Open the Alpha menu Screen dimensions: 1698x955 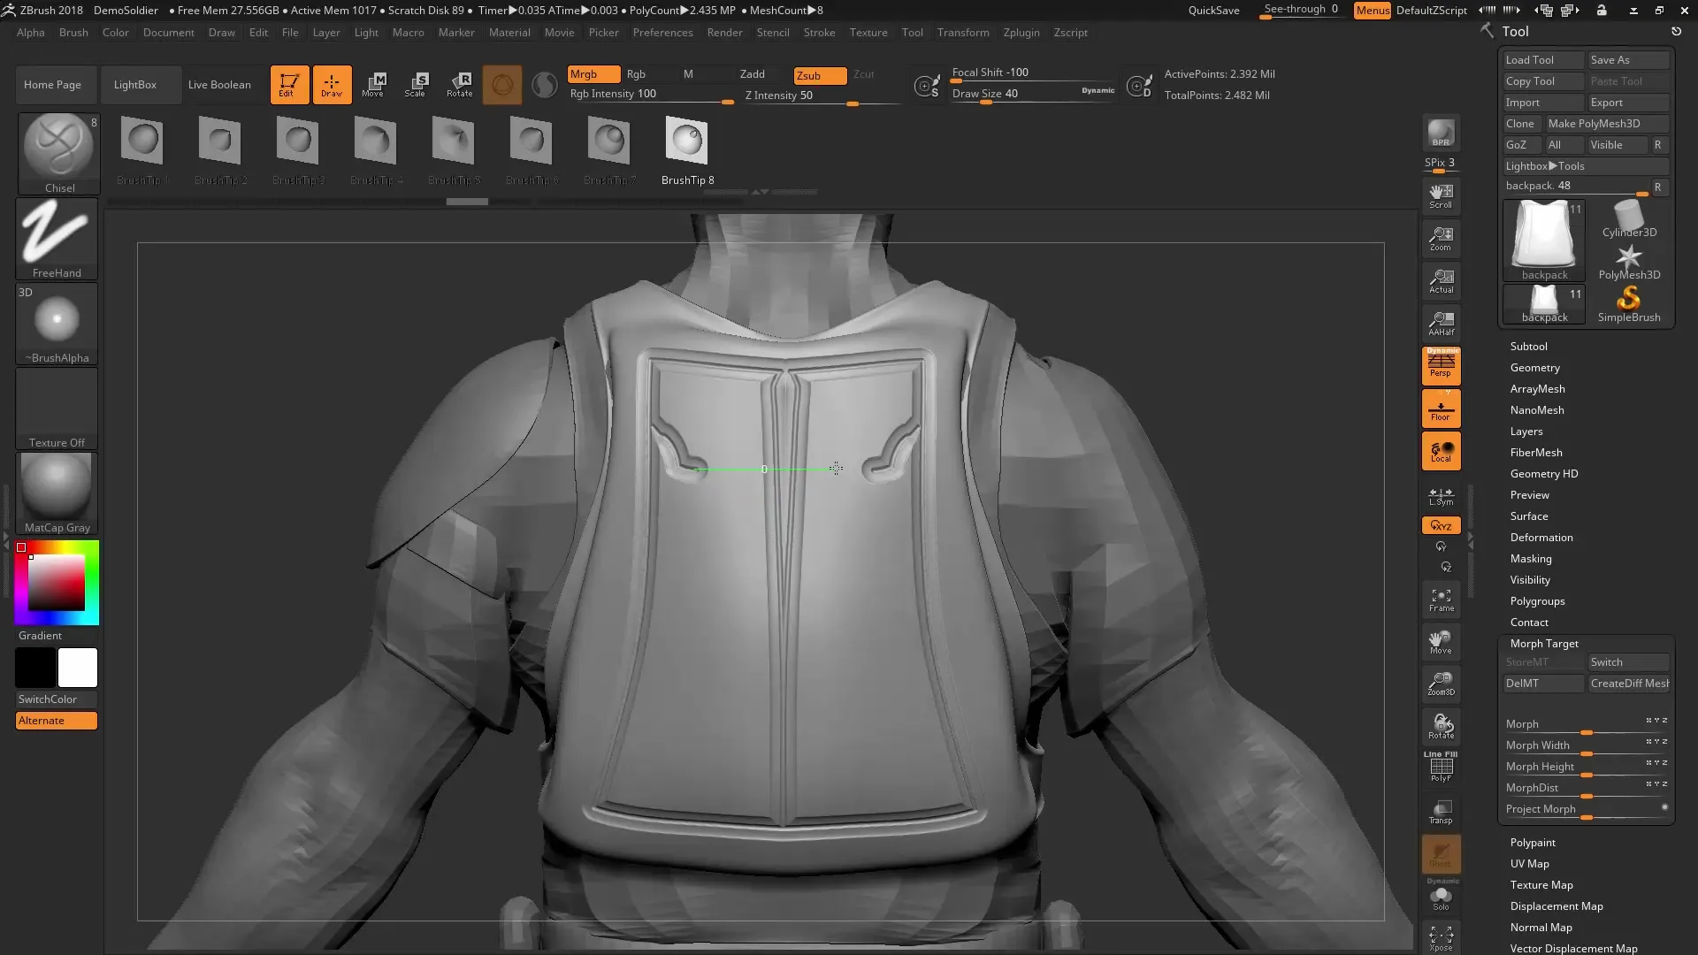[31, 33]
